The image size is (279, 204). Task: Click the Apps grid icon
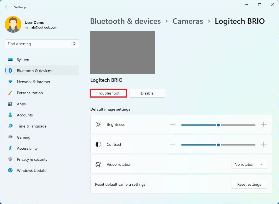pyautogui.click(x=11, y=104)
